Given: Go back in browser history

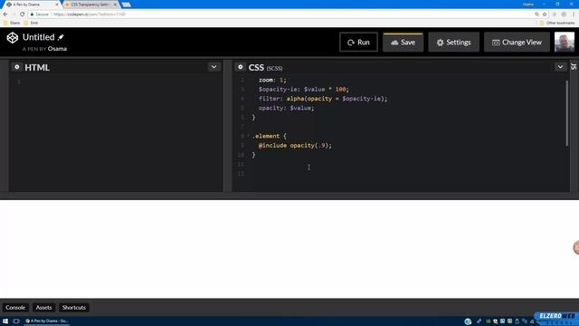Looking at the screenshot, I should pos(5,14).
